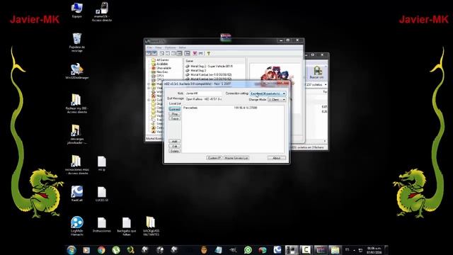This screenshot has height=255, width=453.
Task: Switch to large icons view in MAME32k toolbar
Action: 162,54
